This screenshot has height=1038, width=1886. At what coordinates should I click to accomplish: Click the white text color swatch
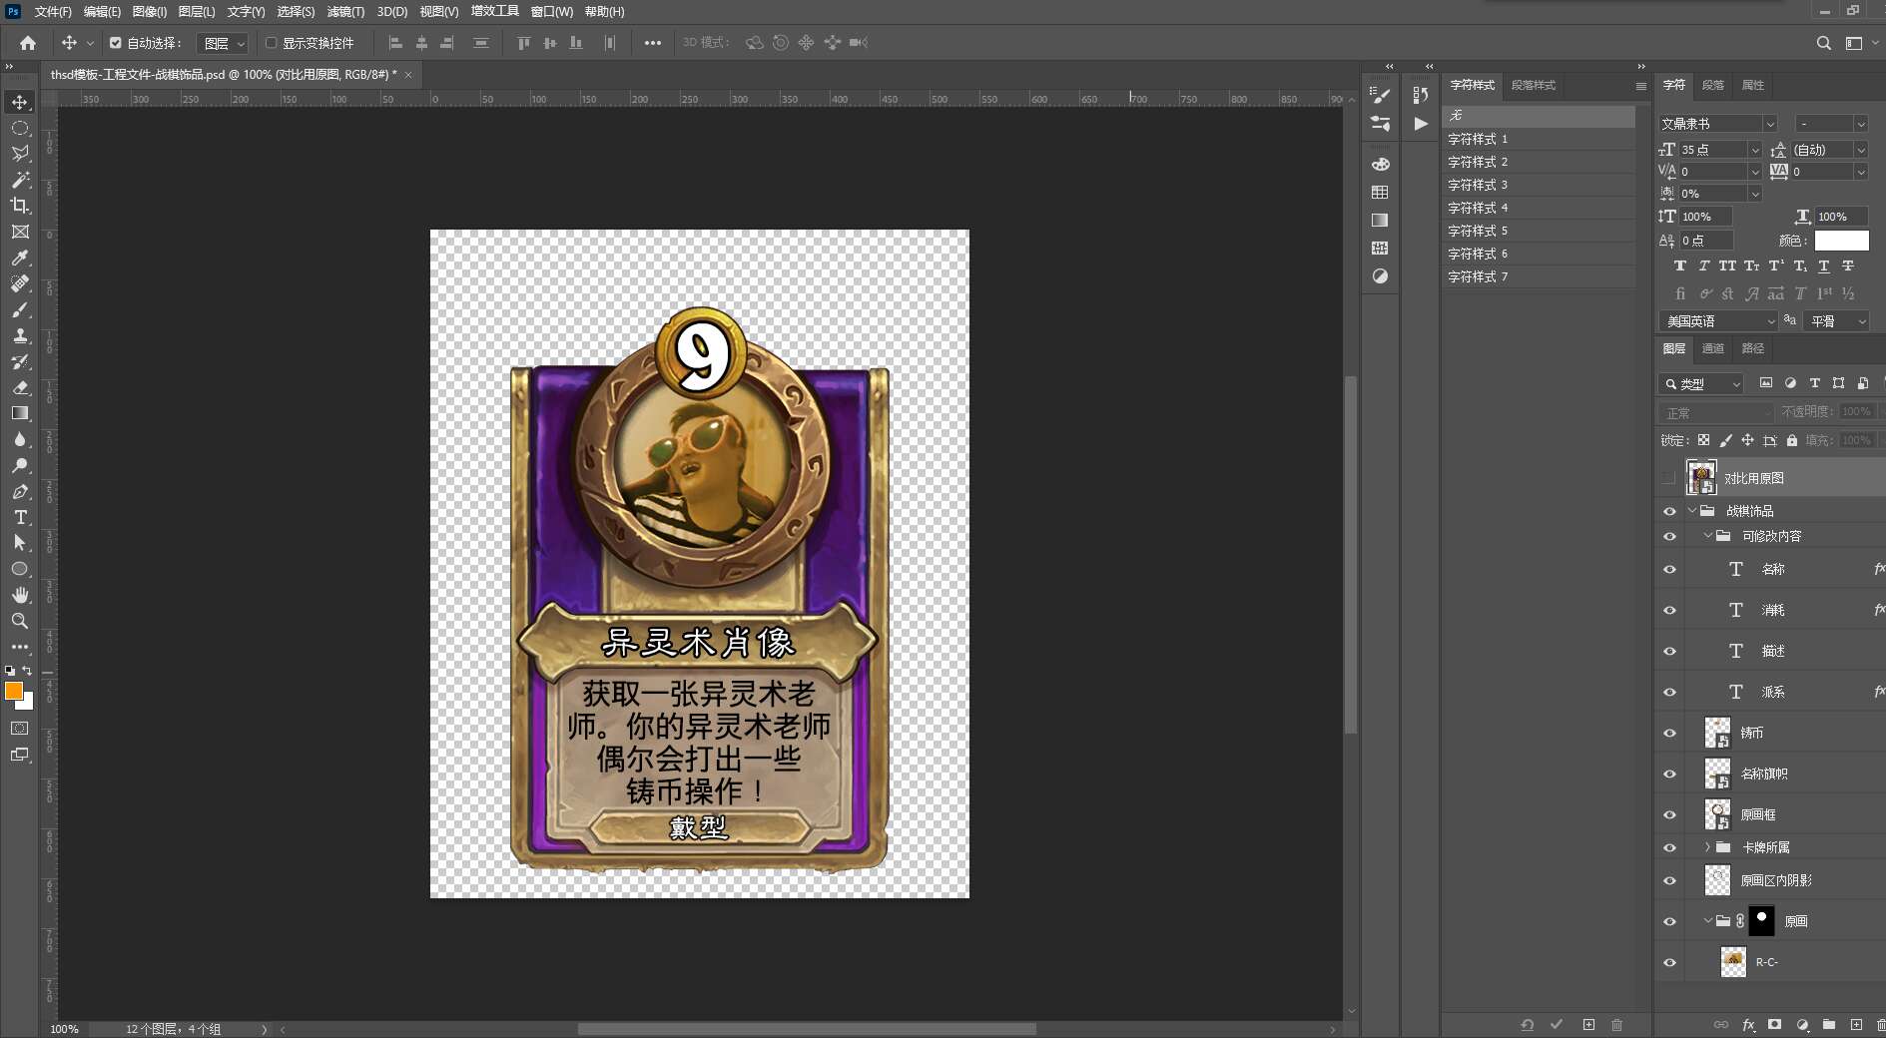coord(1841,241)
